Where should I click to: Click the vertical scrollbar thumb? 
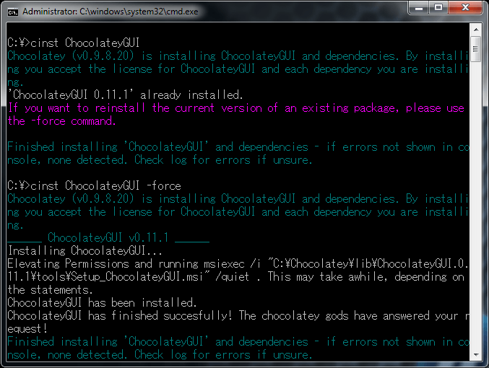click(475, 48)
